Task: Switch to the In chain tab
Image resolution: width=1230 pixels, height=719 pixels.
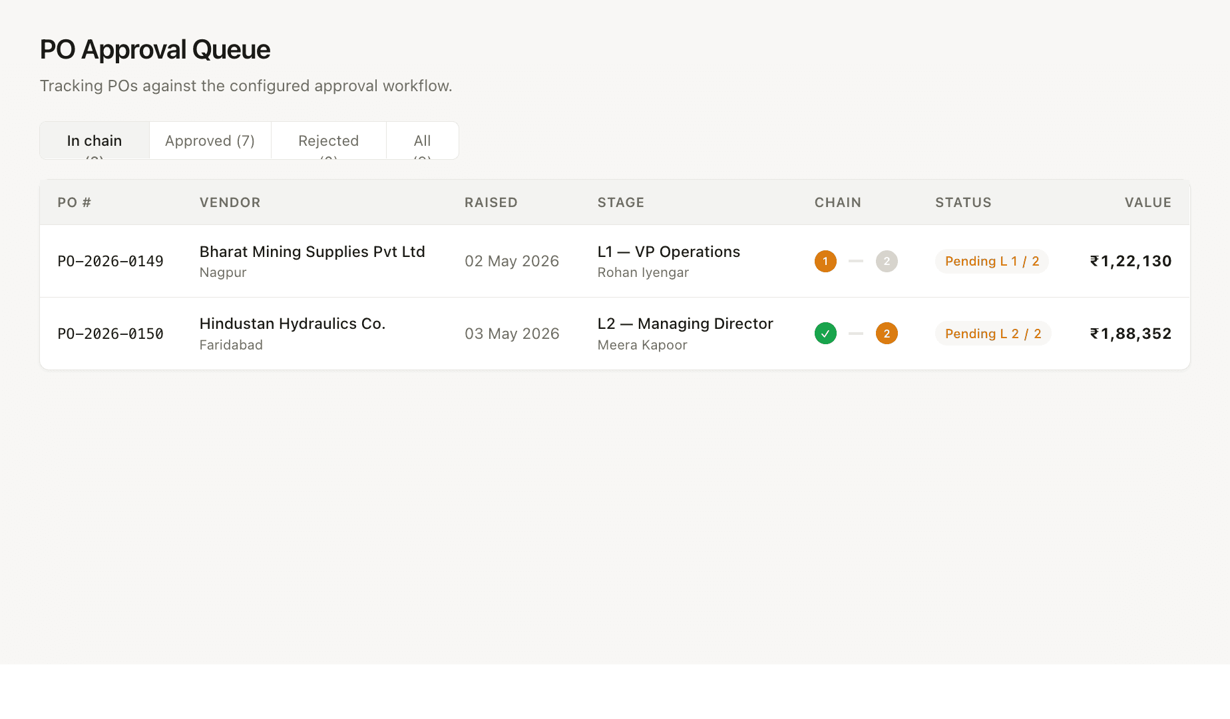Action: (95, 140)
